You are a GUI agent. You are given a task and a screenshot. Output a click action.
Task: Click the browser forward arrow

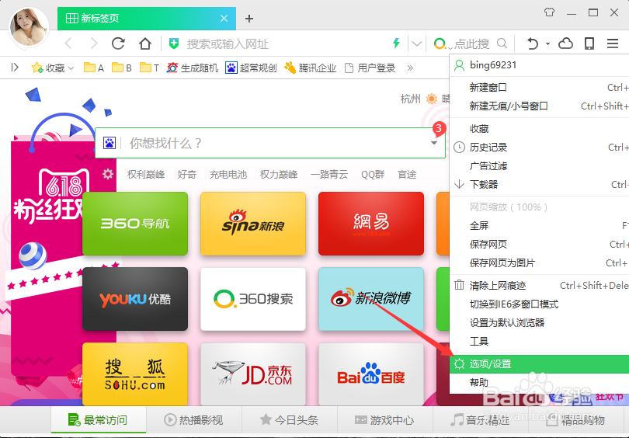[x=94, y=43]
